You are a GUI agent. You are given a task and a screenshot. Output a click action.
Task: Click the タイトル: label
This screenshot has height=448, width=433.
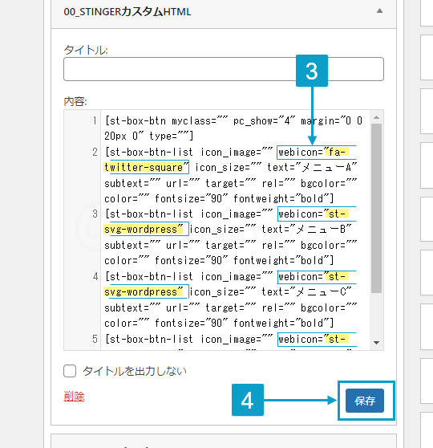[86, 51]
